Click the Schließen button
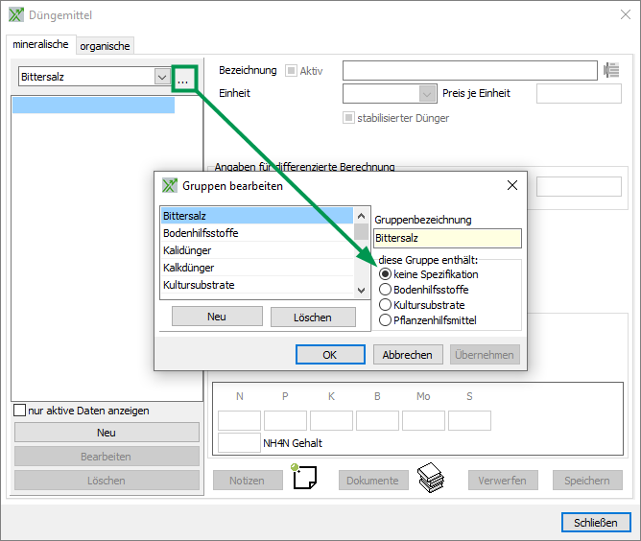Viewport: 641px width, 541px height. point(595,523)
